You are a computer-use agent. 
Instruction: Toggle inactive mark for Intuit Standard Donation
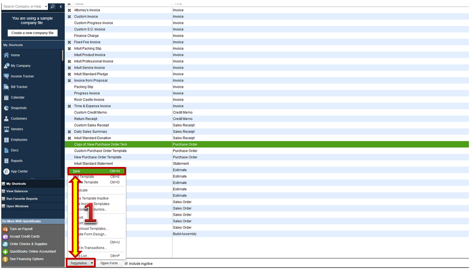point(70,138)
